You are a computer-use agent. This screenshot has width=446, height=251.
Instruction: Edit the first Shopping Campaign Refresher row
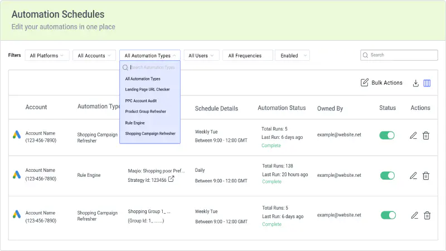pos(413,136)
